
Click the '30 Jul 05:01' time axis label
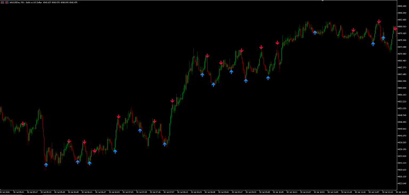click(x=19, y=192)
